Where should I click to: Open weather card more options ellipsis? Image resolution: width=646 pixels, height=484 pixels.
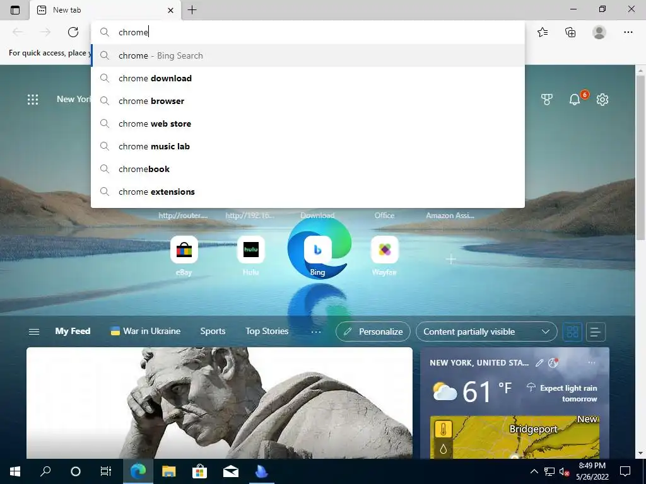click(592, 362)
